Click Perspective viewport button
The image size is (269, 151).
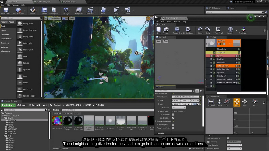[55, 19]
